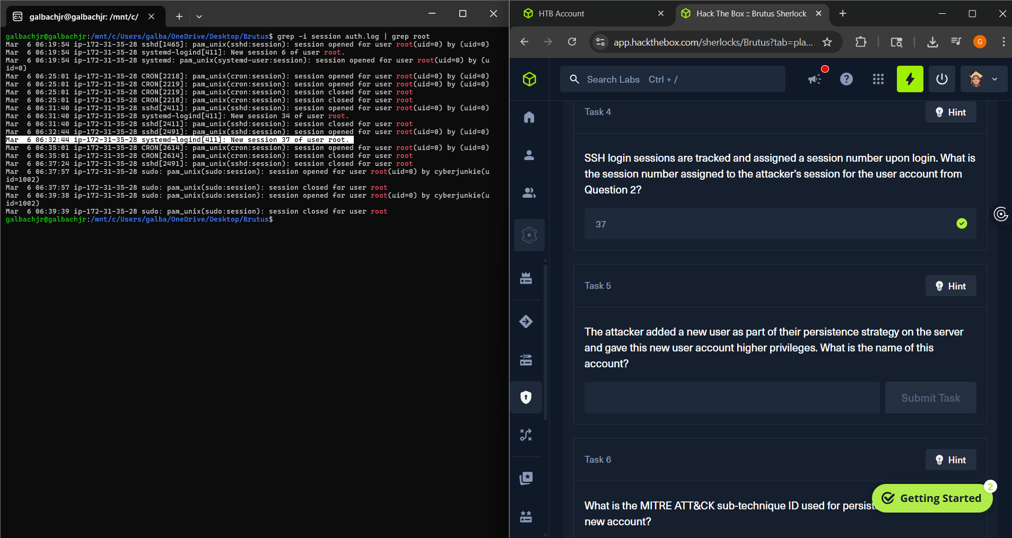Open the Getting Started checklist
This screenshot has width=1012, height=538.
point(932,498)
